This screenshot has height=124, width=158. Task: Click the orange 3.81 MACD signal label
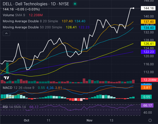click(146, 87)
